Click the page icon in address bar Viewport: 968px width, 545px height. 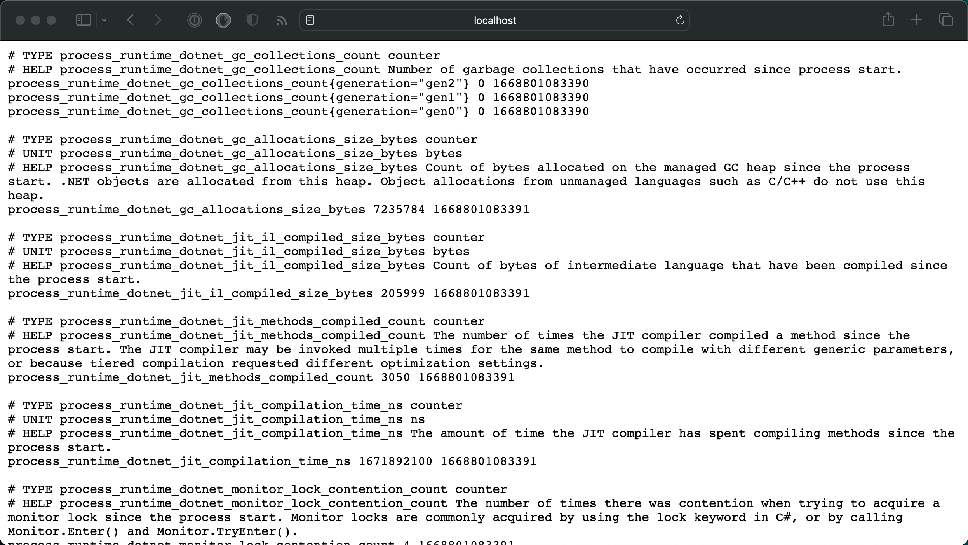[x=310, y=20]
